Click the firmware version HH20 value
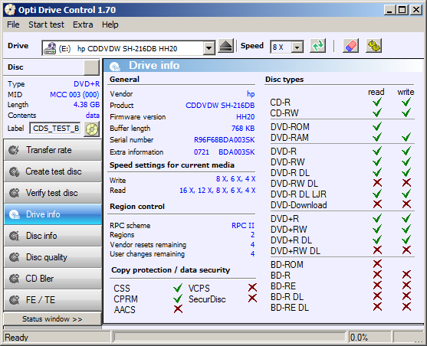This screenshot has height=346, width=427. tap(245, 117)
